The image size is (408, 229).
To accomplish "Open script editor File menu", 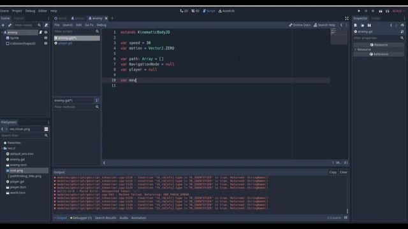I will [57, 25].
